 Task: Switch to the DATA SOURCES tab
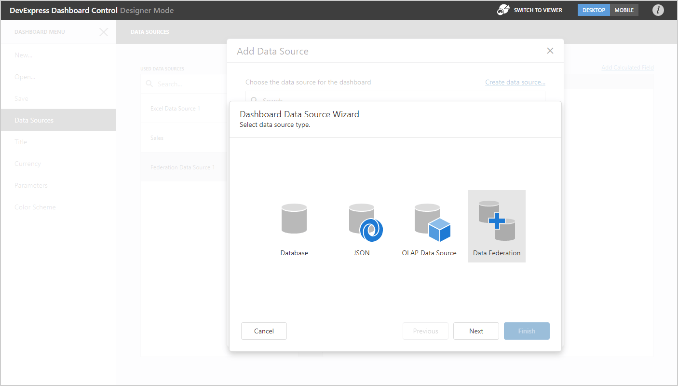click(150, 32)
